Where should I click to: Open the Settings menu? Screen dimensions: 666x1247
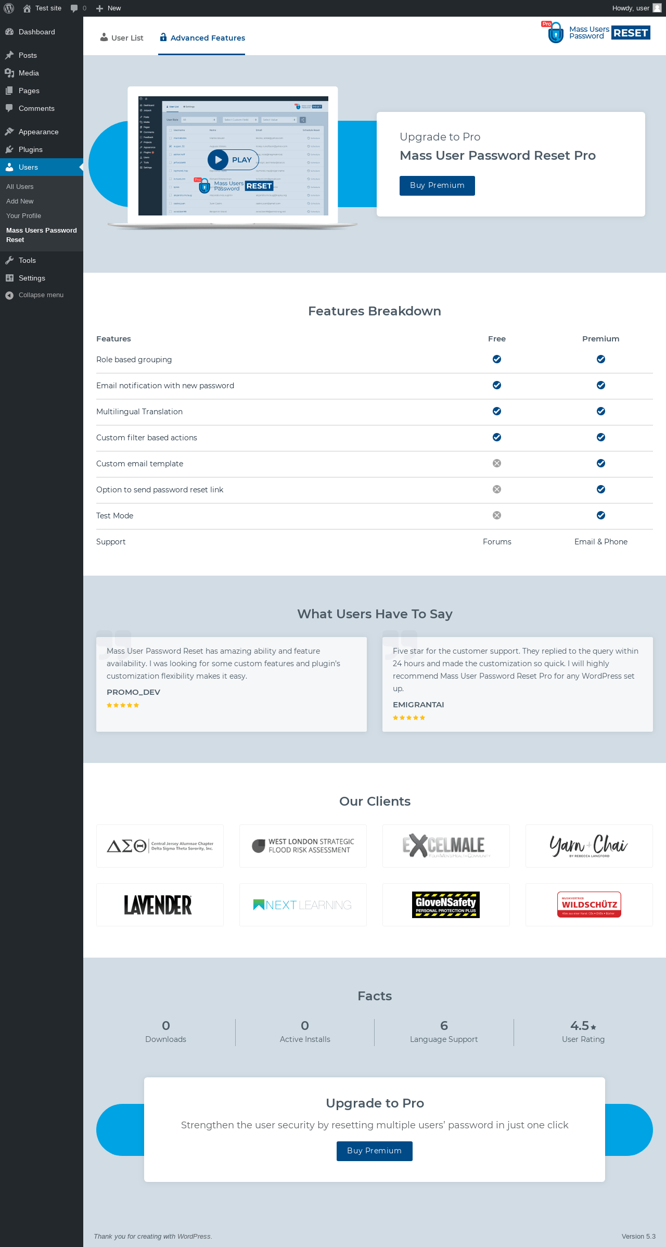tap(42, 278)
